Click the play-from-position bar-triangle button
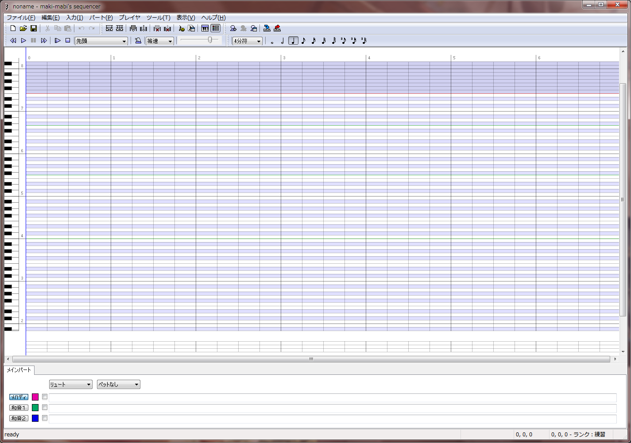 [x=58, y=41]
